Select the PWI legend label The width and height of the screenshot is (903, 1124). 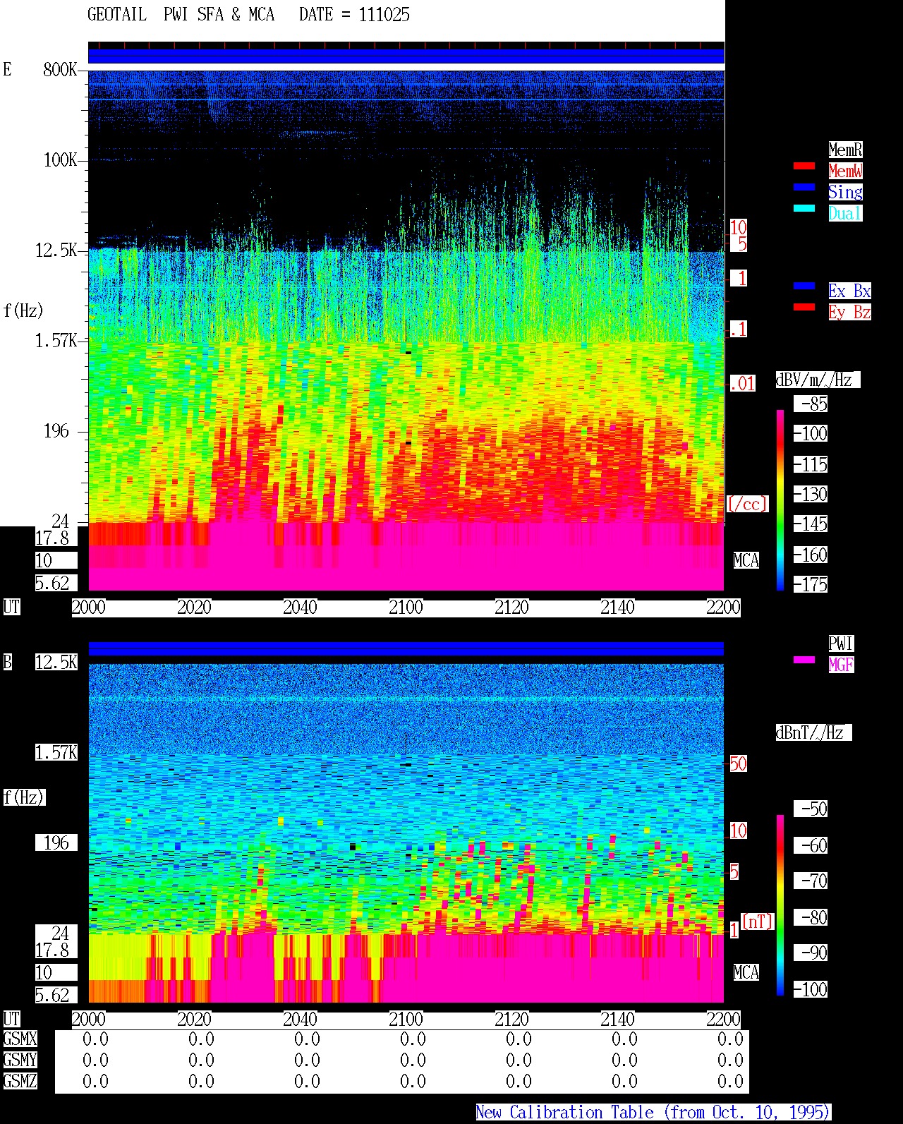(x=841, y=643)
